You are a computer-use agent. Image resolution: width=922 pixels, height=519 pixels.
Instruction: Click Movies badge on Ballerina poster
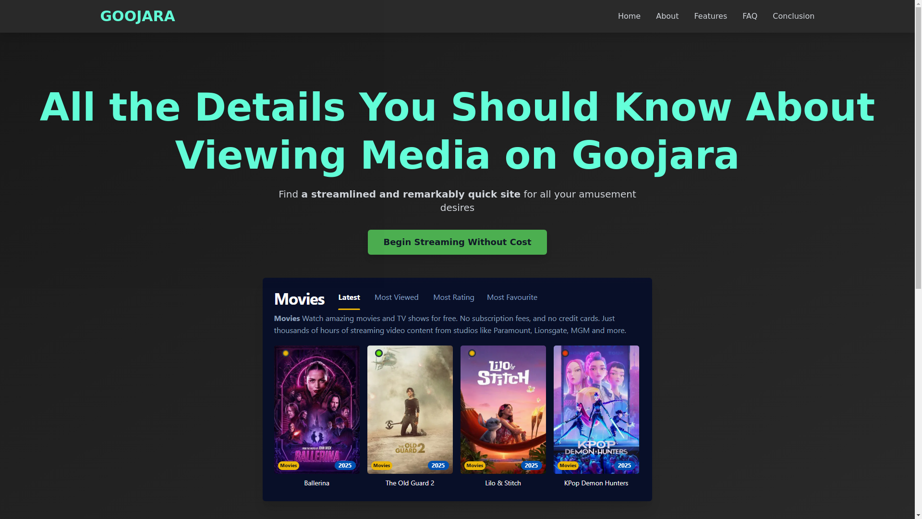289,465
